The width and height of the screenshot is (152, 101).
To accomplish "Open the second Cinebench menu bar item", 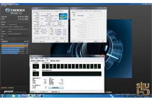I will tap(5, 6).
